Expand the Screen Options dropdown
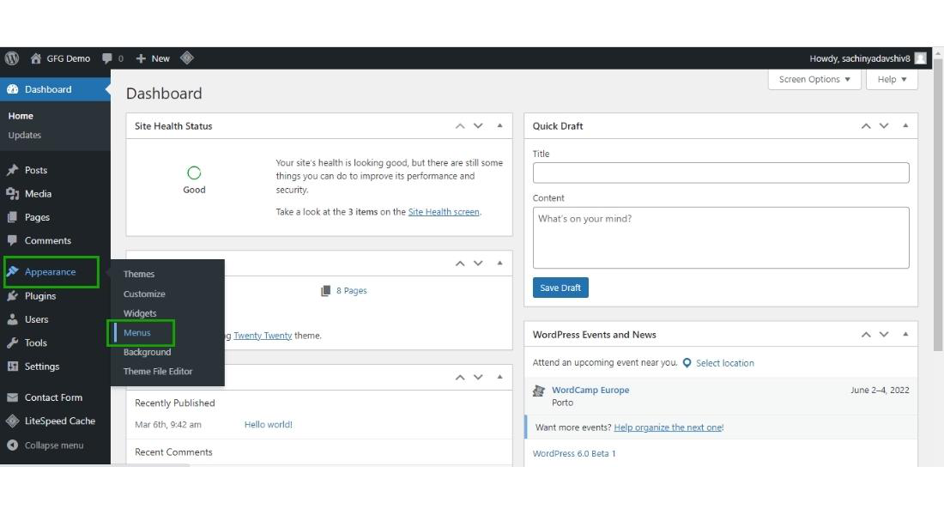This screenshot has width=944, height=515. [x=814, y=80]
